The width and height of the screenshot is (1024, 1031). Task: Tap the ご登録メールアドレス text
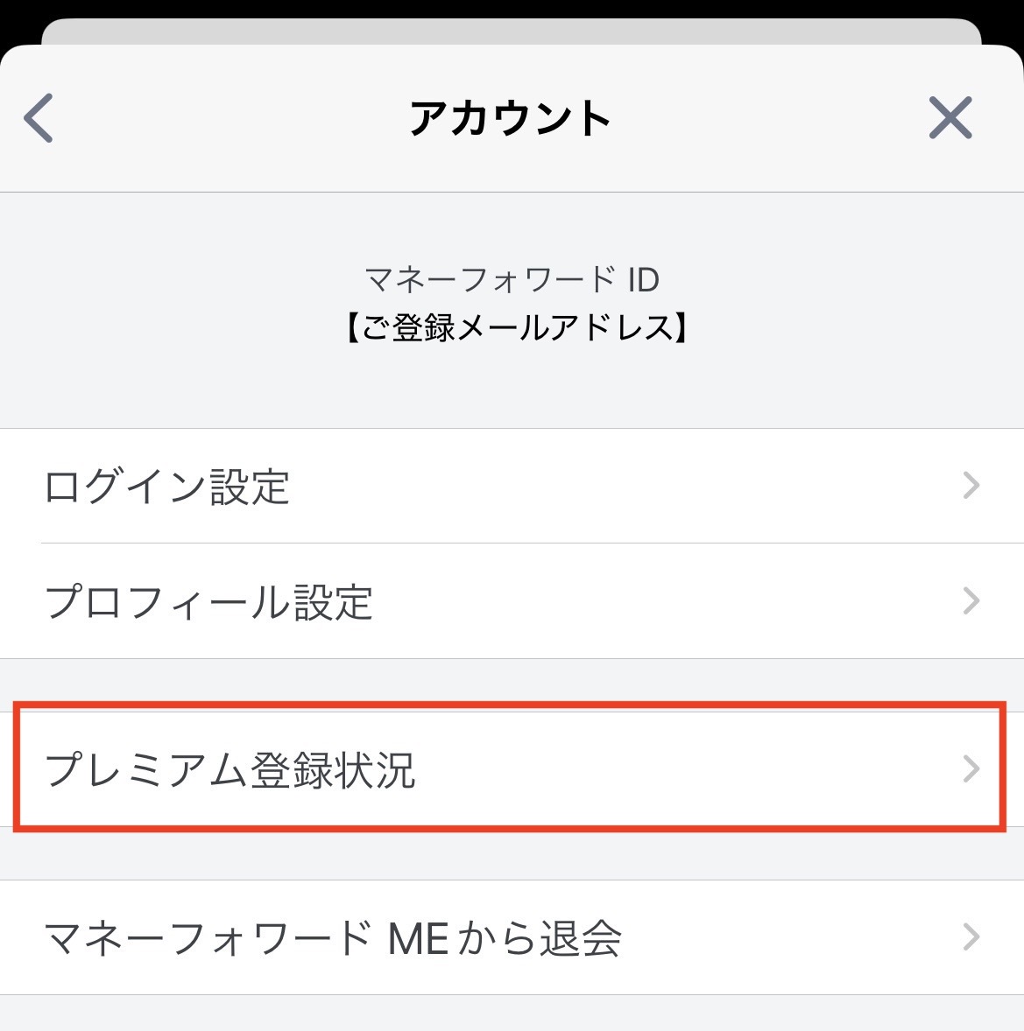[517, 327]
